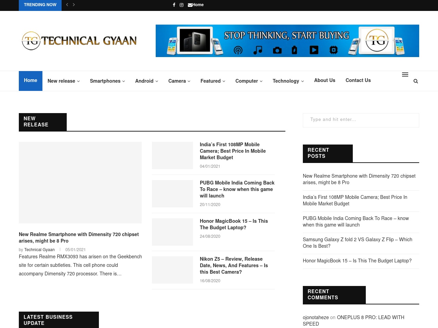438x328 pixels.
Task: Open the hamburger sidebar menu icon
Action: 405,74
